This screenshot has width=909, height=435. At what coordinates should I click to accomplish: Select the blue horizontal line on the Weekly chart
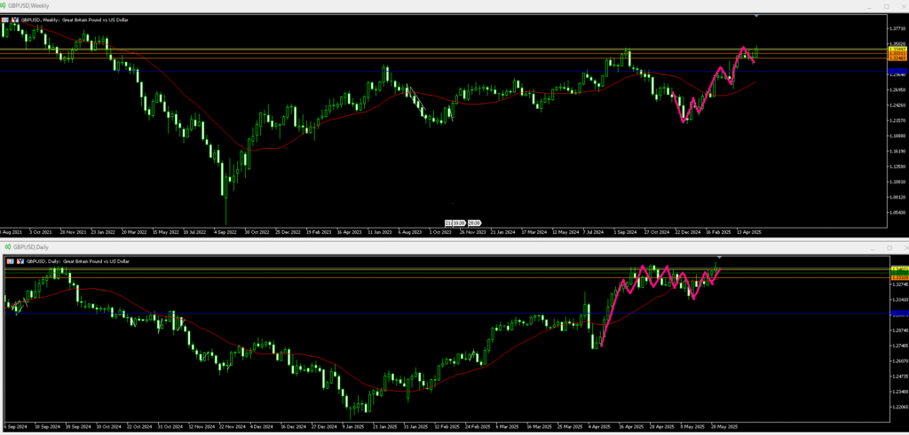coord(355,72)
